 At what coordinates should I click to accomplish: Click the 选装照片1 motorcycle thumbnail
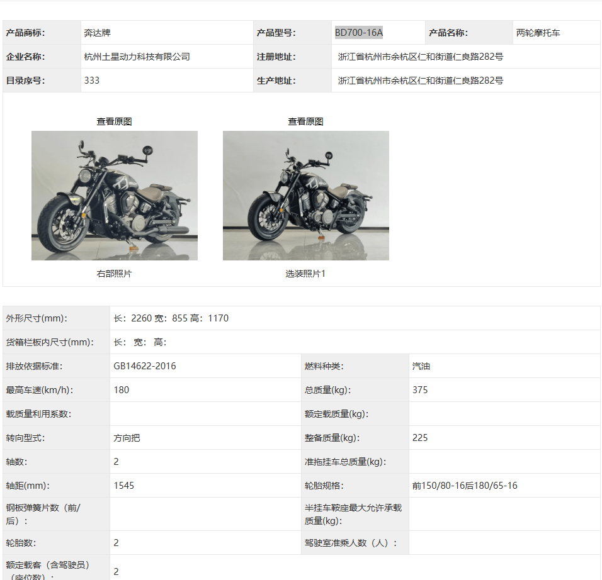click(306, 196)
